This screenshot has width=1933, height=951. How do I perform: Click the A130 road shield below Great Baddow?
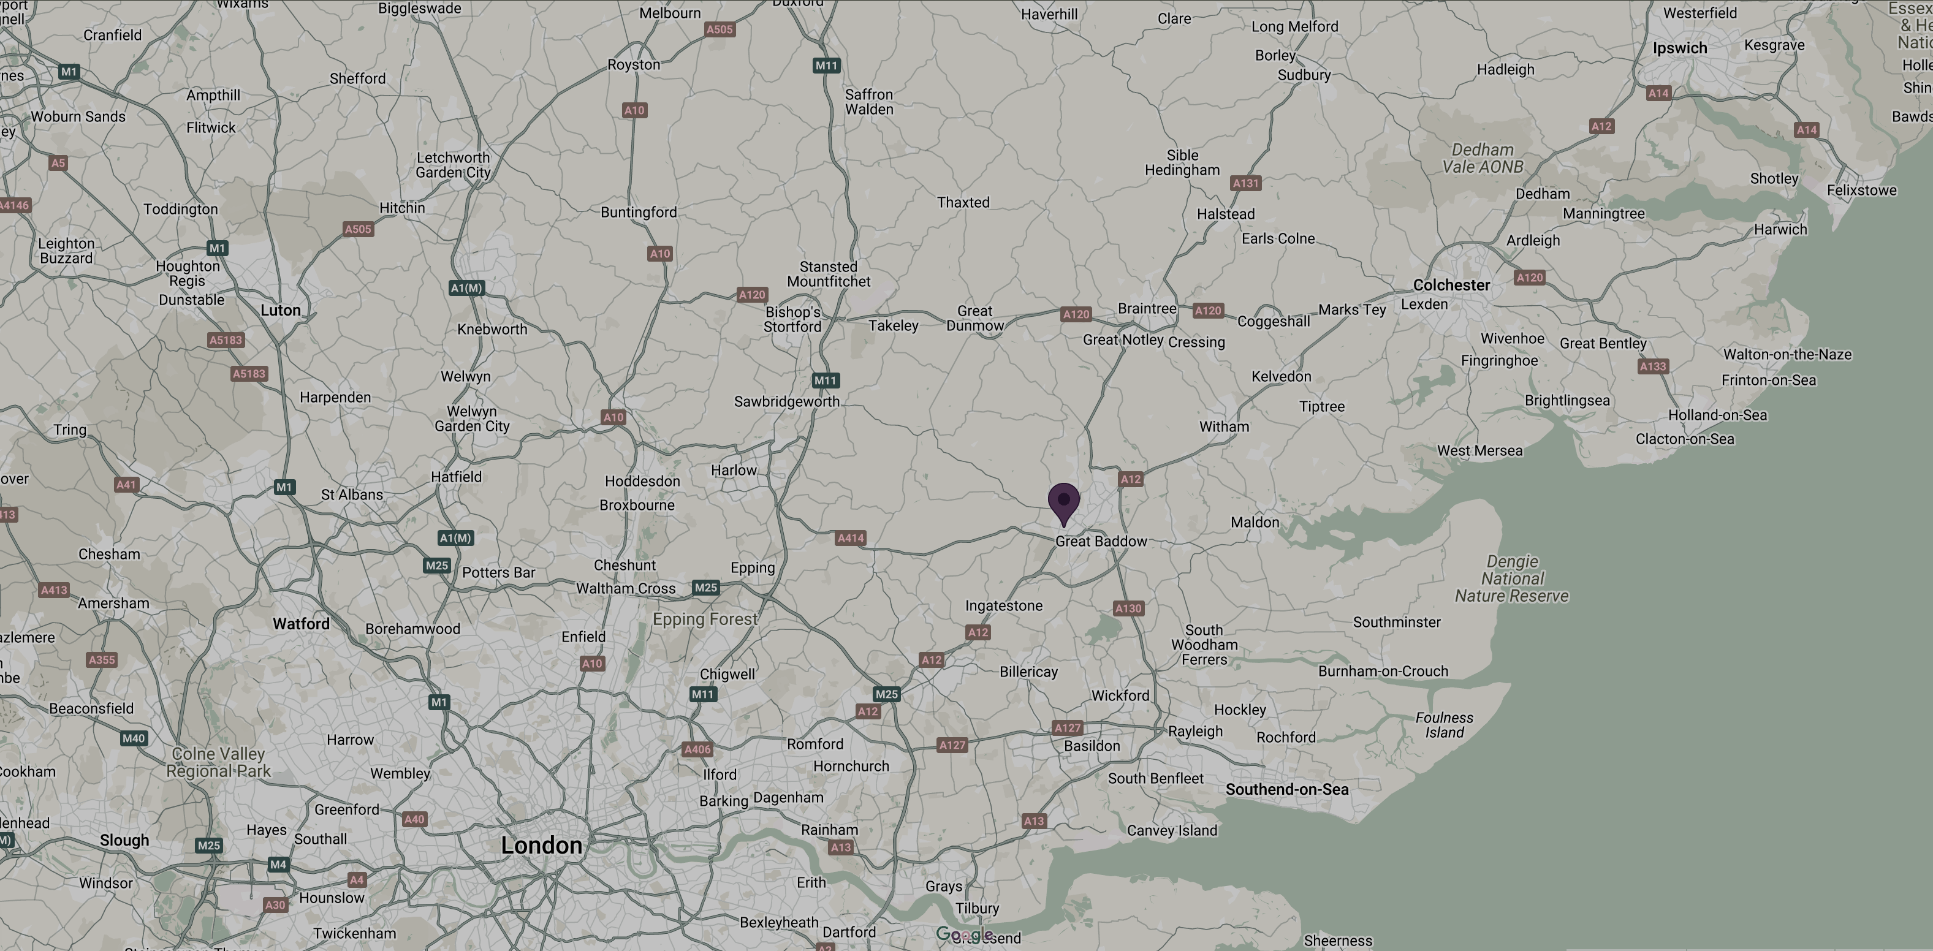tap(1128, 608)
